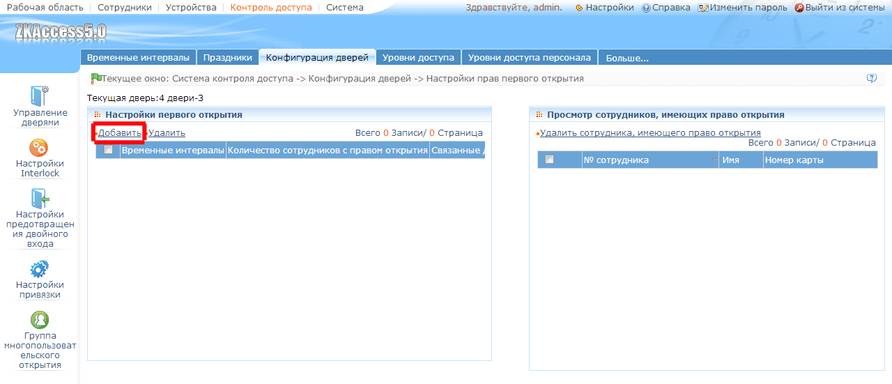The height and width of the screenshot is (384, 892).
Task: Click the Добавить link
Action: coord(119,133)
